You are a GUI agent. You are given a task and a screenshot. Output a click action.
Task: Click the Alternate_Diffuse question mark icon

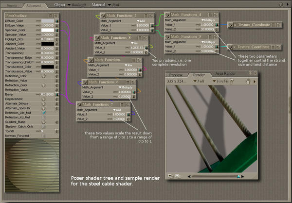coord(43,104)
